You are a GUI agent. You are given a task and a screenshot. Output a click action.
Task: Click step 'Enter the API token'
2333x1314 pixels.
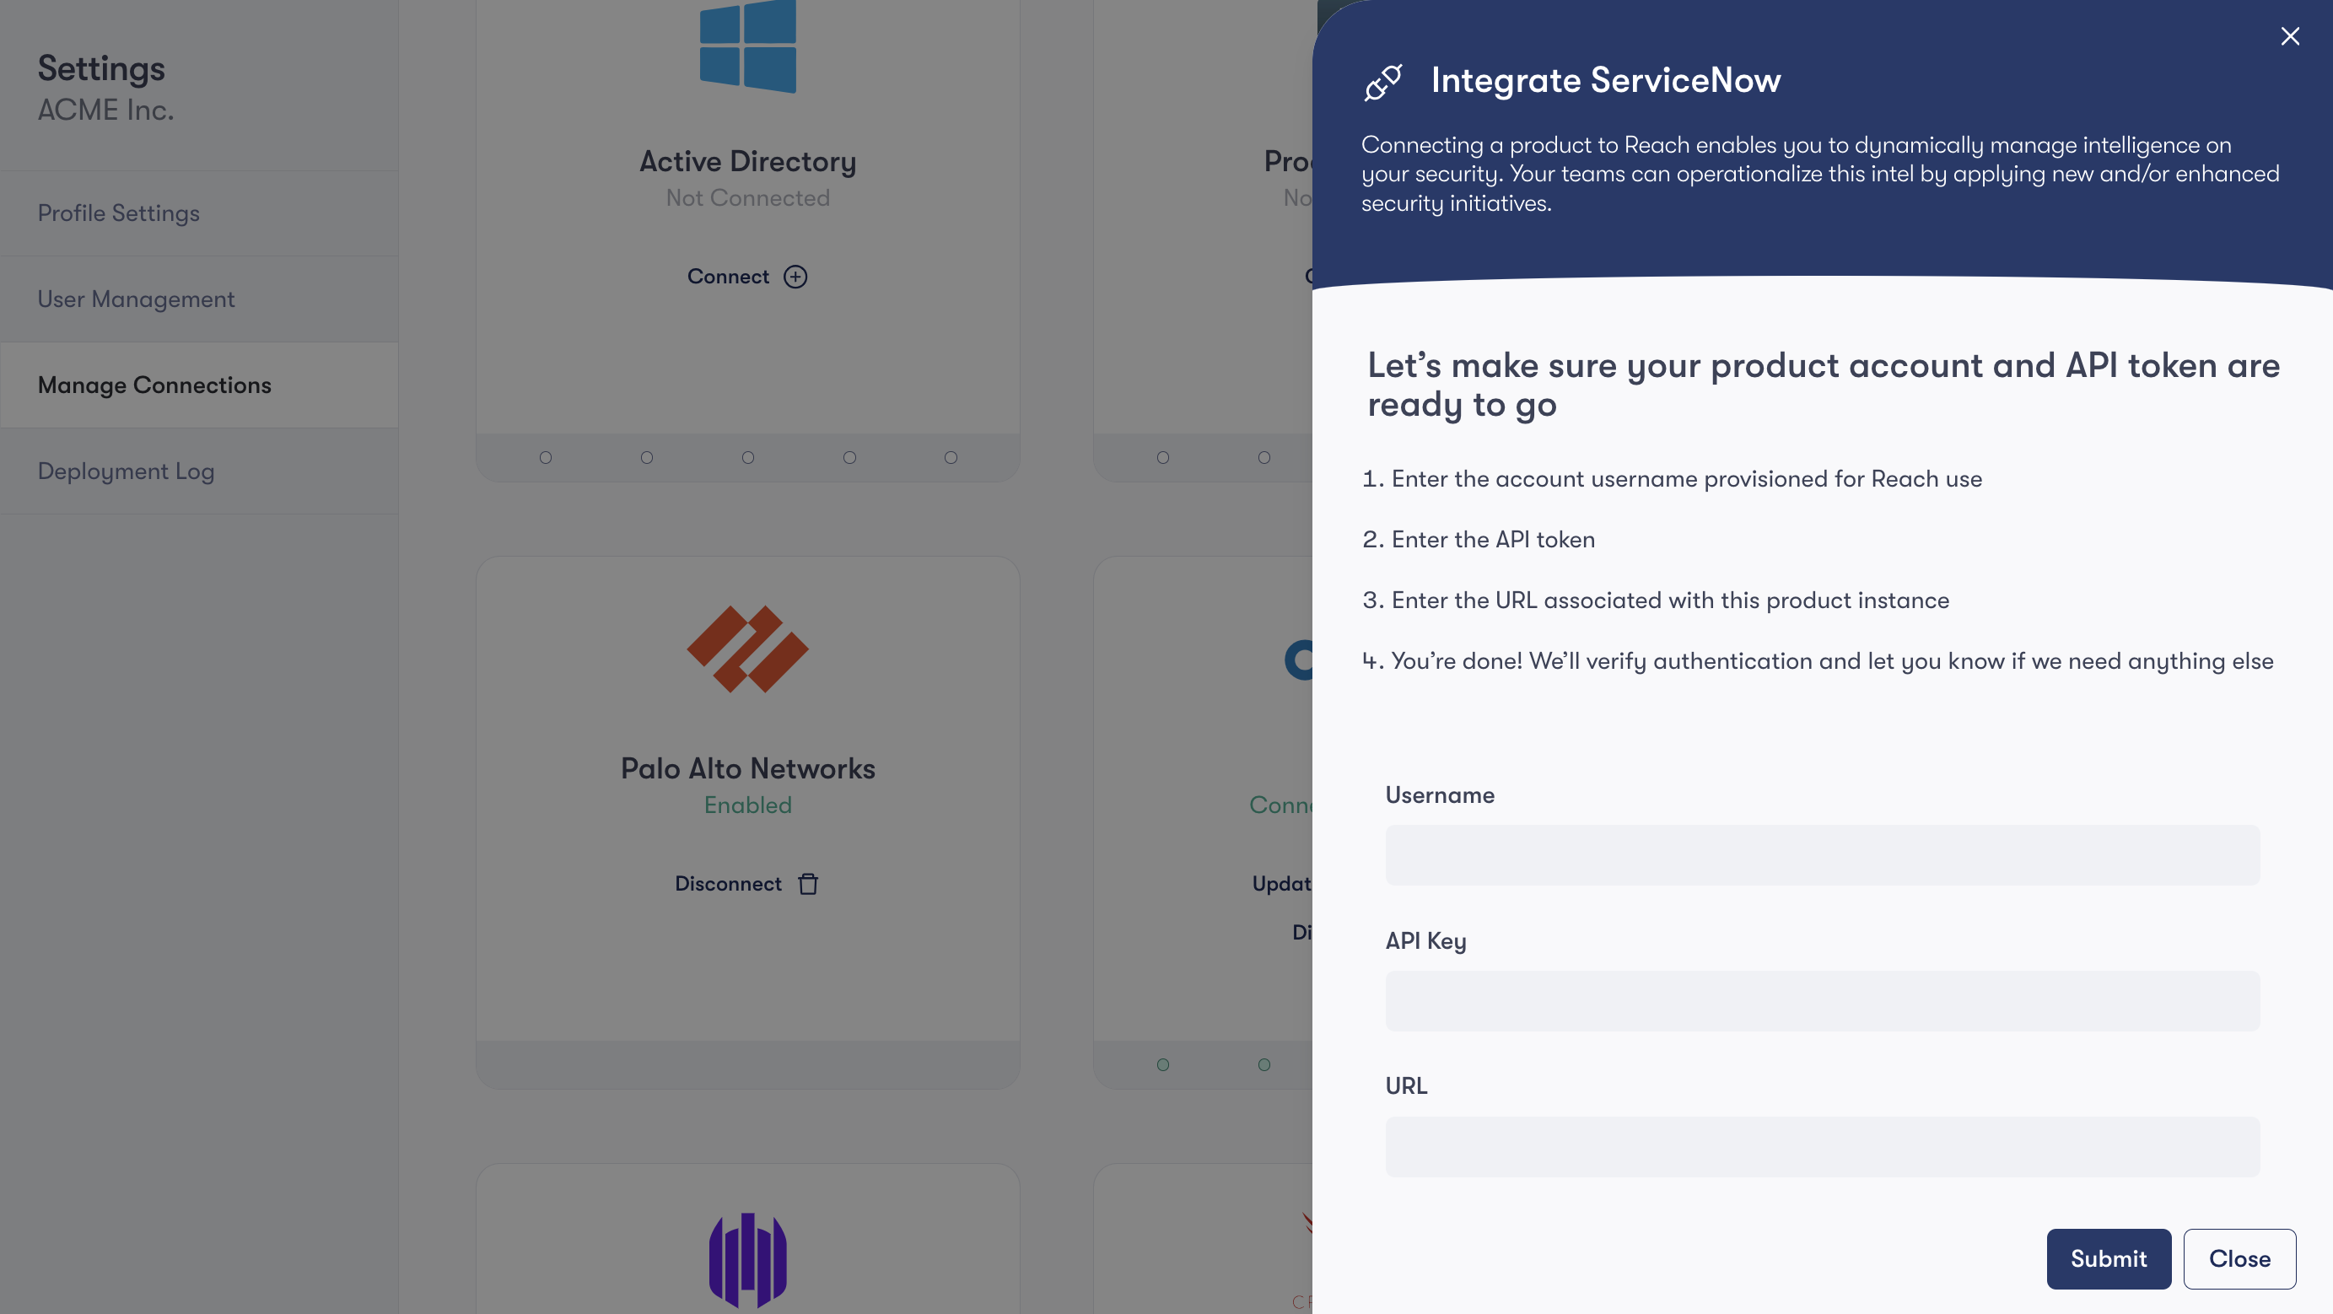tap(1494, 540)
